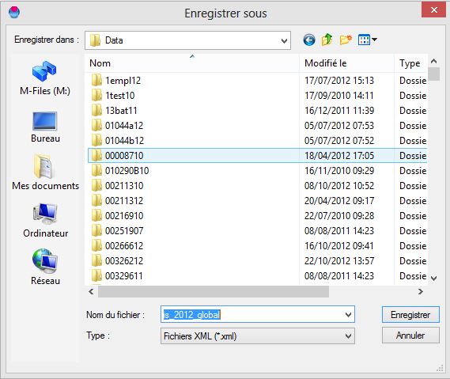Click the vertical scrollbar down arrow
The width and height of the screenshot is (450, 379).
click(x=434, y=278)
